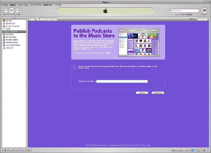Open the ヘルプ menu
This screenshot has height=153, width=211.
[58, 5]
